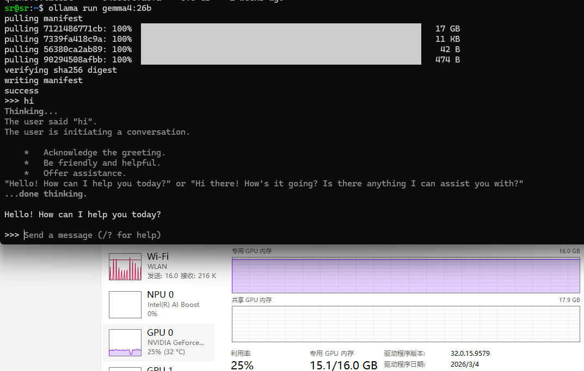Click the 'success' terminal line
Image resolution: width=584 pixels, height=371 pixels.
(21, 91)
